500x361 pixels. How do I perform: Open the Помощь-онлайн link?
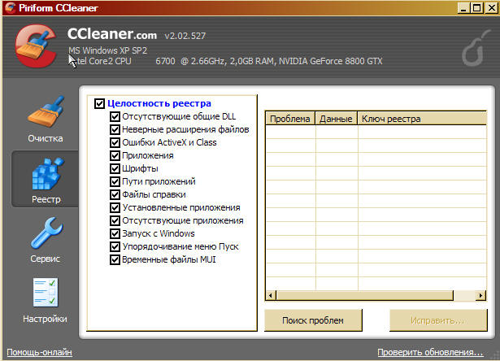[39, 352]
